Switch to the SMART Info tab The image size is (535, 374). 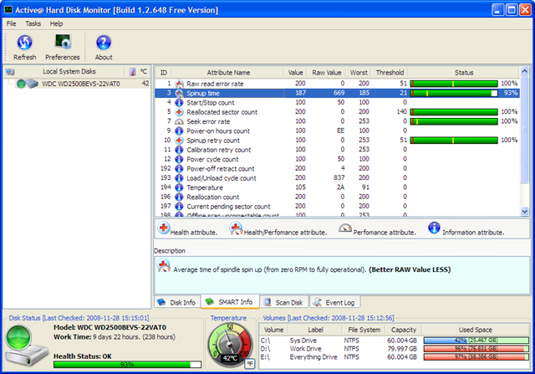tap(230, 302)
